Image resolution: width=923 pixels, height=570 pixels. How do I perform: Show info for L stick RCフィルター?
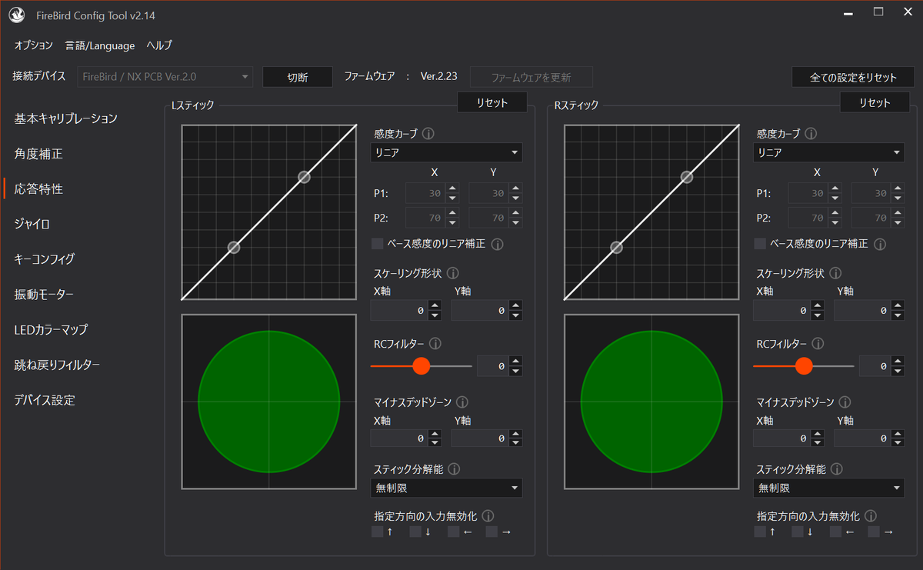pyautogui.click(x=435, y=344)
